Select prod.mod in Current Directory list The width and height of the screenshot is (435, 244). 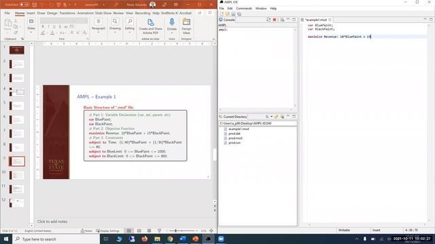tap(235, 138)
